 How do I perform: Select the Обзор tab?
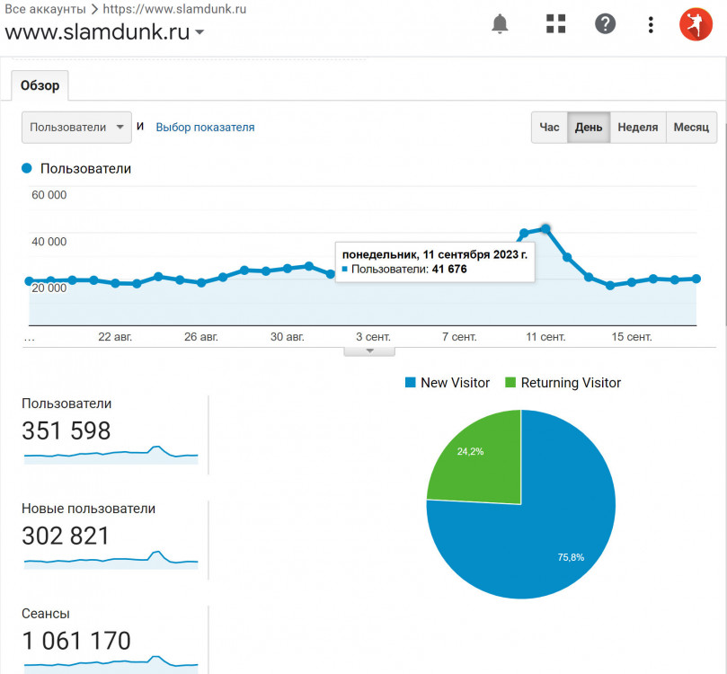point(40,86)
